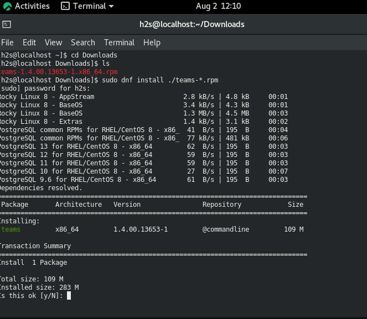This screenshot has width=367, height=319.
Task: Expand the Terminal app menu dropdown arrow
Action: pyautogui.click(x=111, y=7)
